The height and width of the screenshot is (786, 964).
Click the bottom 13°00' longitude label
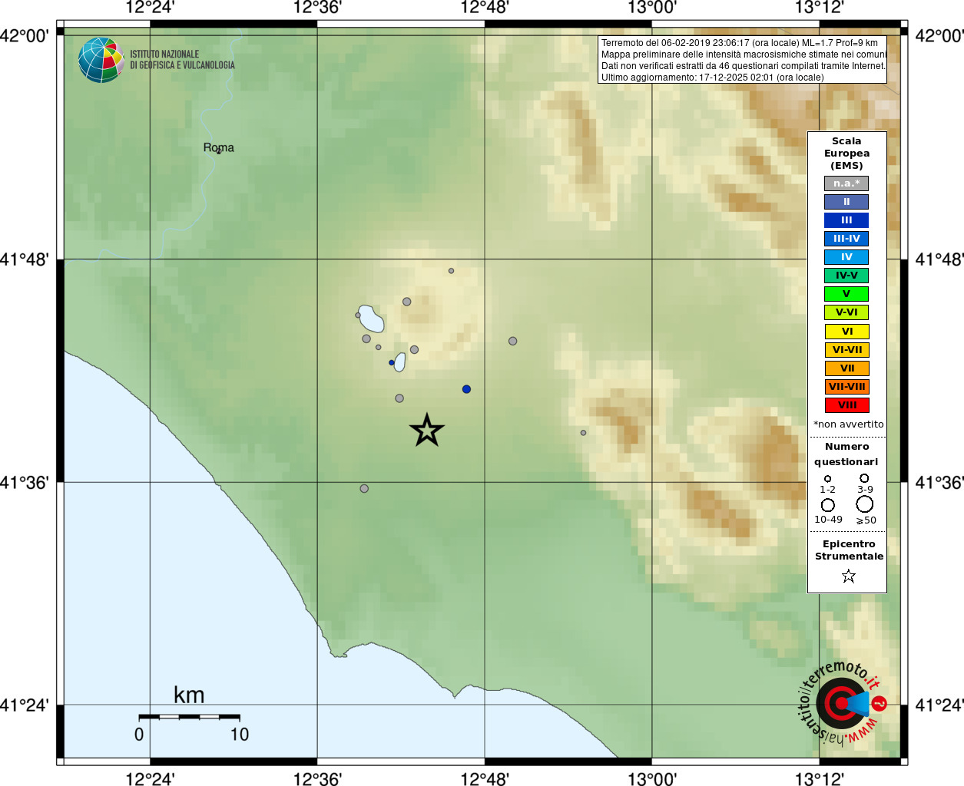(x=652, y=779)
